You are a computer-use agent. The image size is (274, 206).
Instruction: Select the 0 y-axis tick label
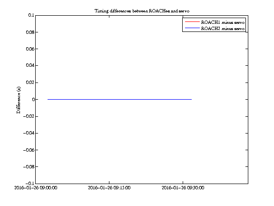coord(33,99)
